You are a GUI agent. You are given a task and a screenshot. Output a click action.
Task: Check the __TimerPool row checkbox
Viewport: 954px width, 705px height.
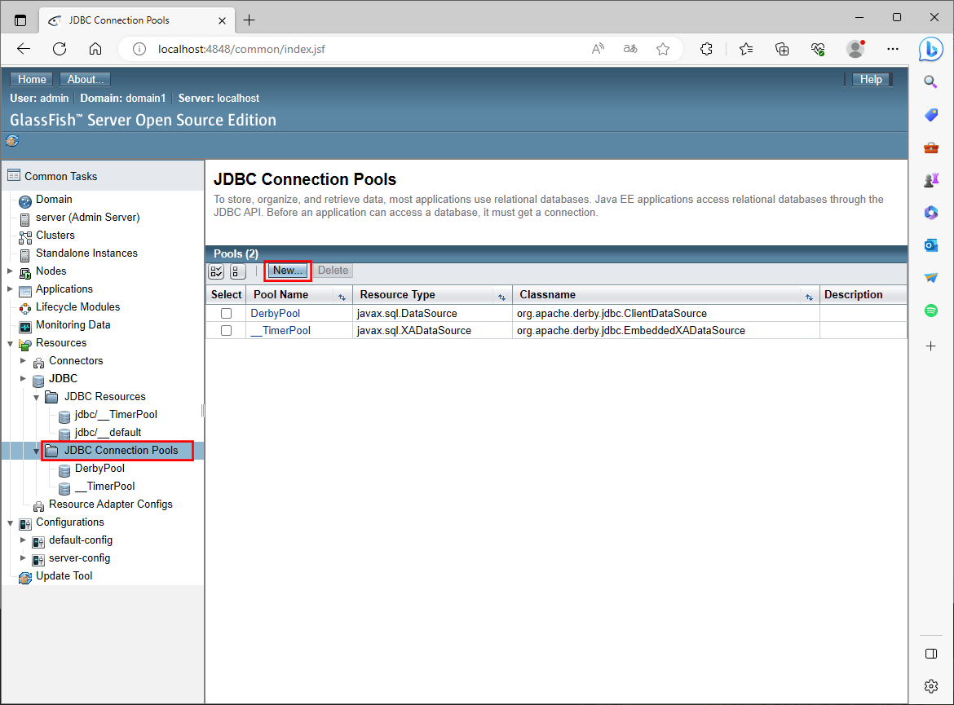[226, 331]
